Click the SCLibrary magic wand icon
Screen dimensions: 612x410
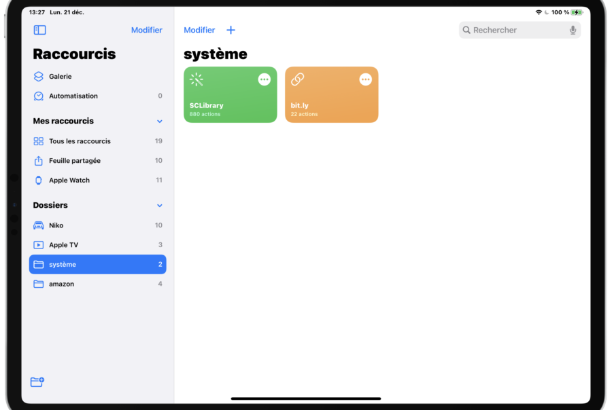pos(197,79)
